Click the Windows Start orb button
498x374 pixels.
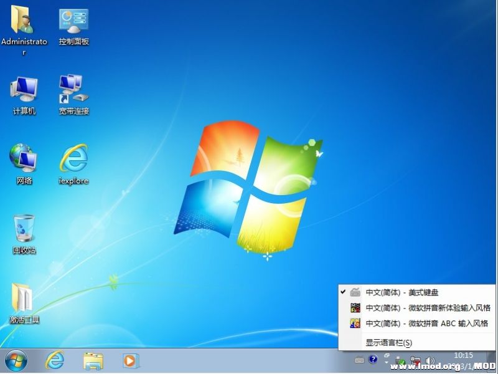tap(16, 360)
